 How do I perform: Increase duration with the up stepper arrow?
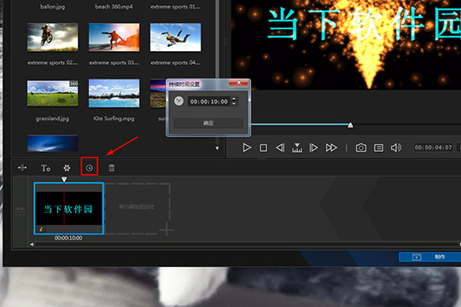pos(234,99)
